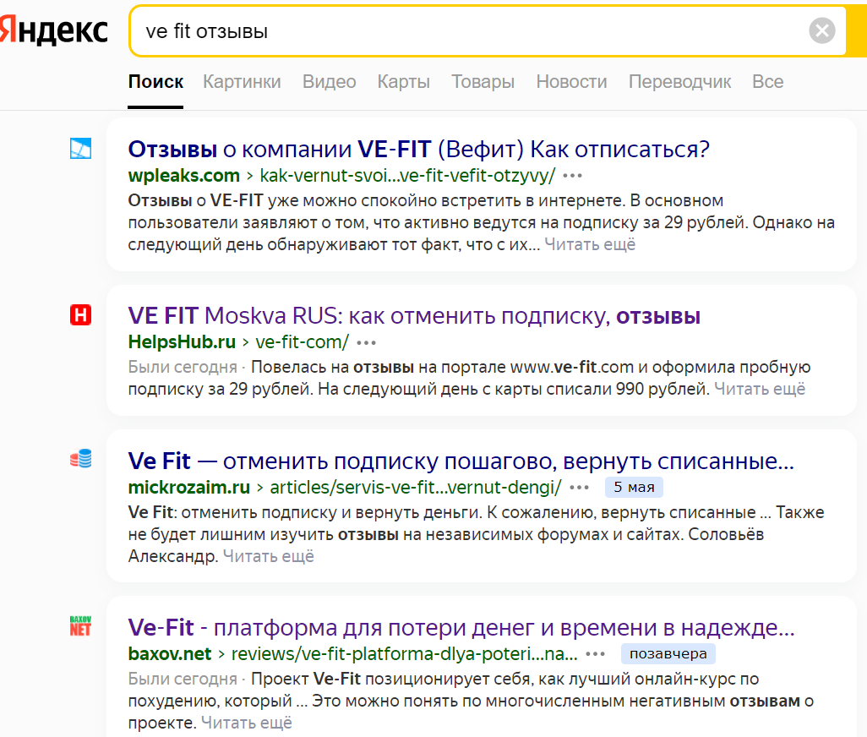This screenshot has height=737, width=867.
Task: Open the Переводчик tab
Action: tap(679, 82)
